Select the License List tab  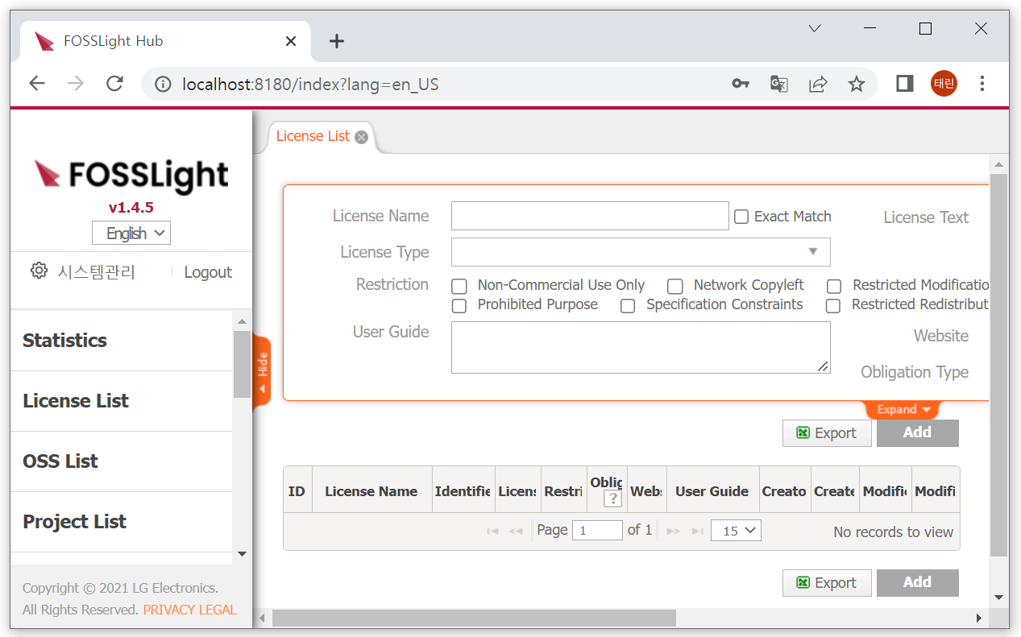click(x=313, y=136)
